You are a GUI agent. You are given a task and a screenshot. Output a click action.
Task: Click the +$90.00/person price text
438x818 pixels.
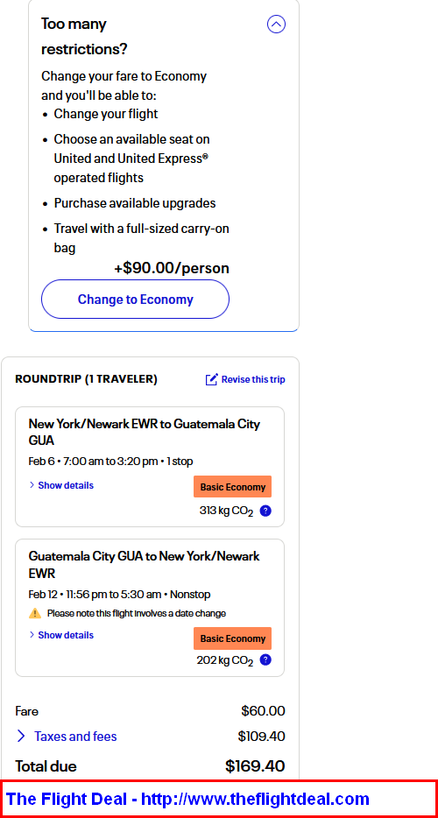(x=172, y=268)
